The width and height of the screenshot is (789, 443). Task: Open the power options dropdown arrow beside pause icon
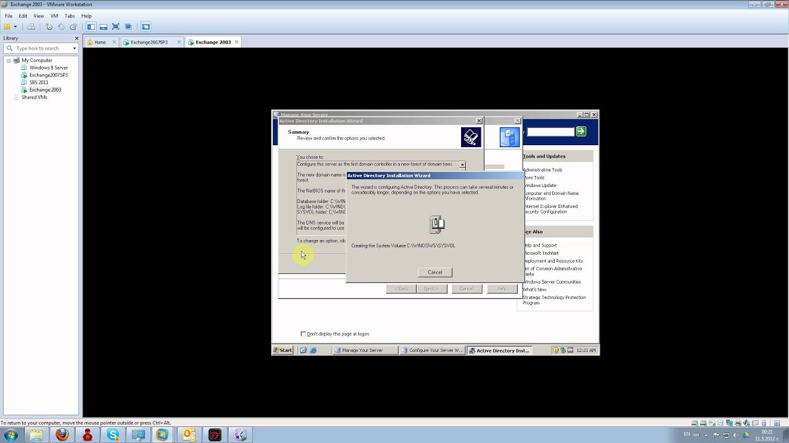(15, 26)
